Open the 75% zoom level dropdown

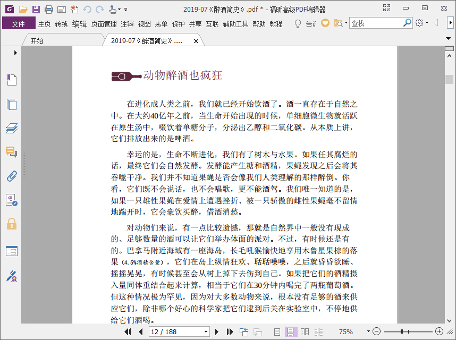pos(368,331)
